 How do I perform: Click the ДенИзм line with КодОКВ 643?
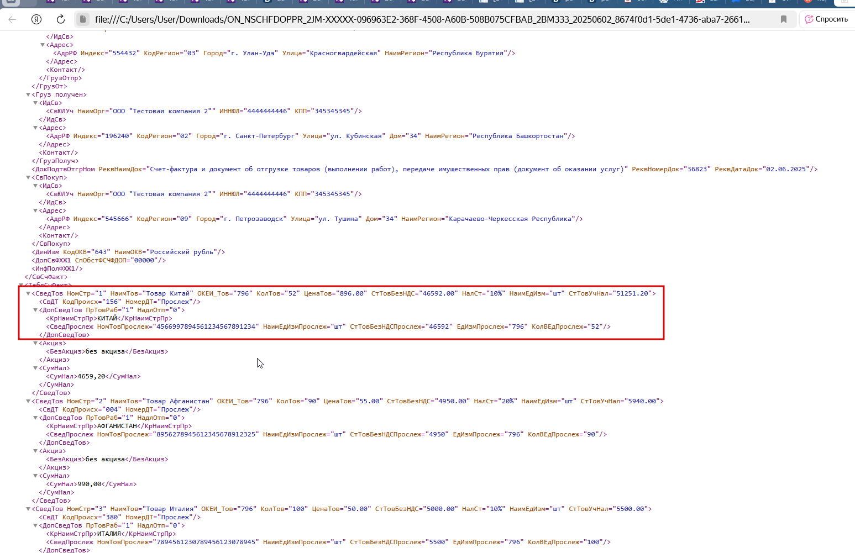(128, 252)
